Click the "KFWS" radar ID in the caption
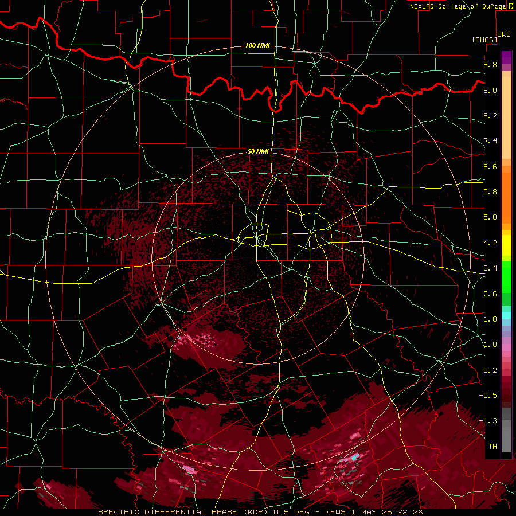The image size is (516, 516). pyautogui.click(x=334, y=512)
